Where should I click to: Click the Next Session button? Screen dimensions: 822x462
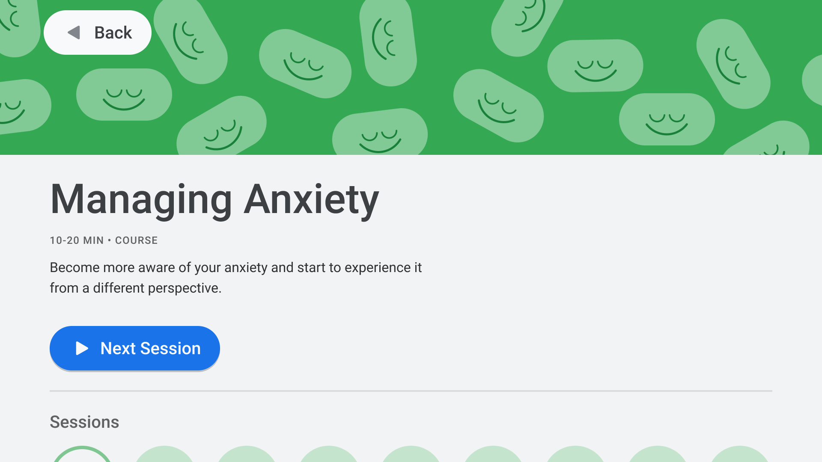135,347
